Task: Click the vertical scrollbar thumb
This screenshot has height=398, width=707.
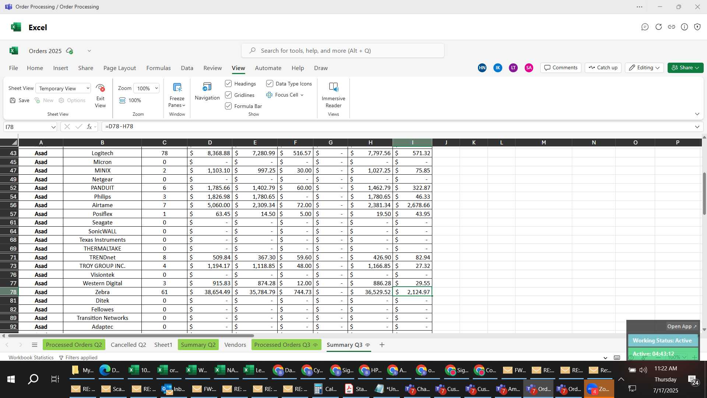Action: pos(704,193)
